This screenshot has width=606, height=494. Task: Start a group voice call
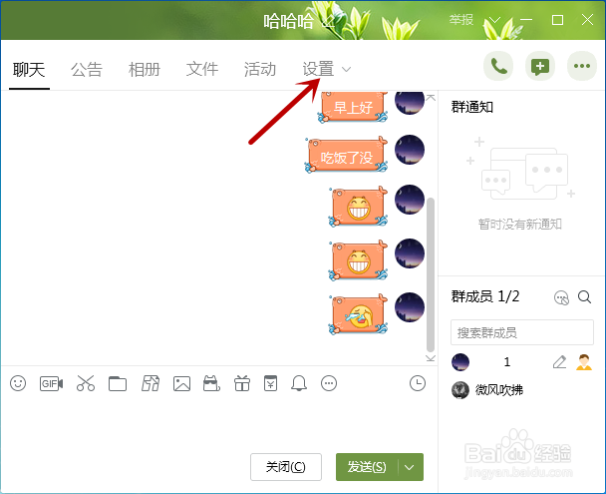tap(498, 66)
